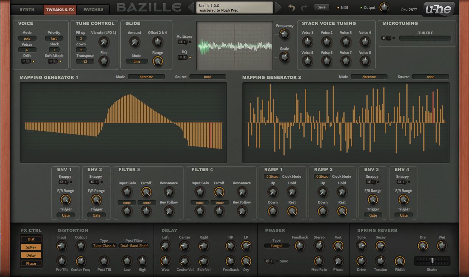
Task: Click the undo arrow icon
Action: pyautogui.click(x=292, y=8)
